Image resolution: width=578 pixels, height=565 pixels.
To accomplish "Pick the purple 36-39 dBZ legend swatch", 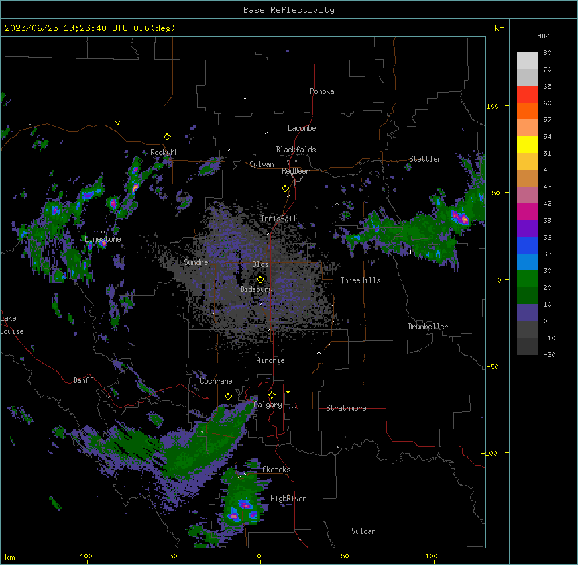I will (x=527, y=229).
